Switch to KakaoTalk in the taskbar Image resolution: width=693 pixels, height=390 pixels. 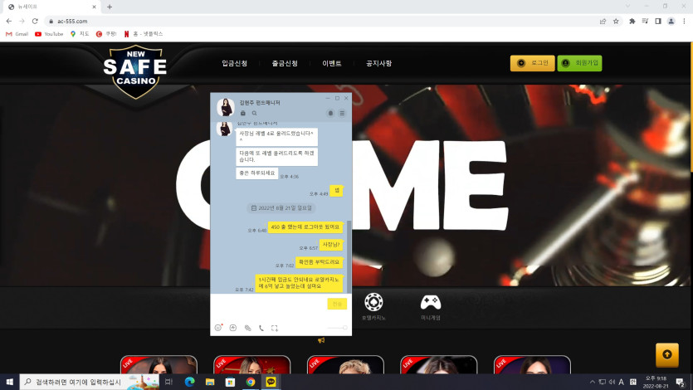(x=271, y=382)
